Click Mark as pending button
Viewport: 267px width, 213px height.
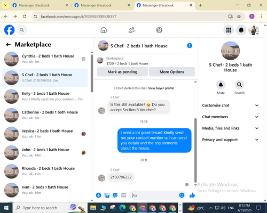point(122,72)
